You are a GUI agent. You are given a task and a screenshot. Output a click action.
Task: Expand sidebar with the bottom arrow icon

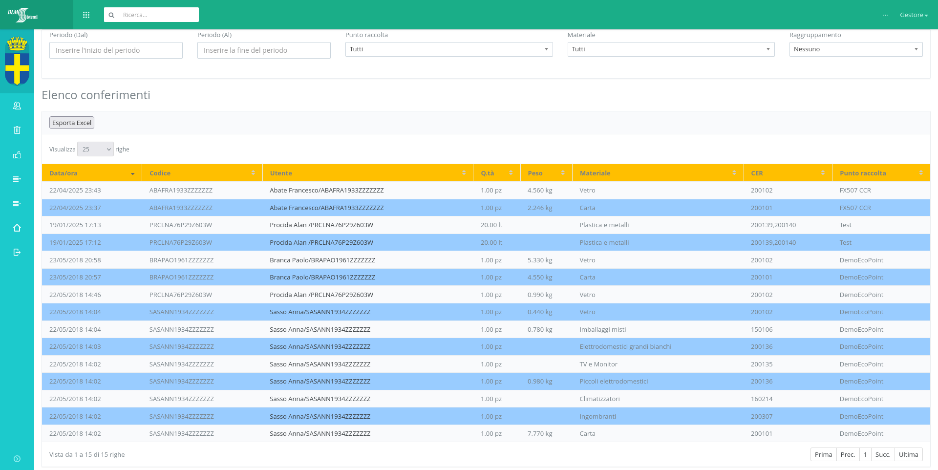(17, 459)
